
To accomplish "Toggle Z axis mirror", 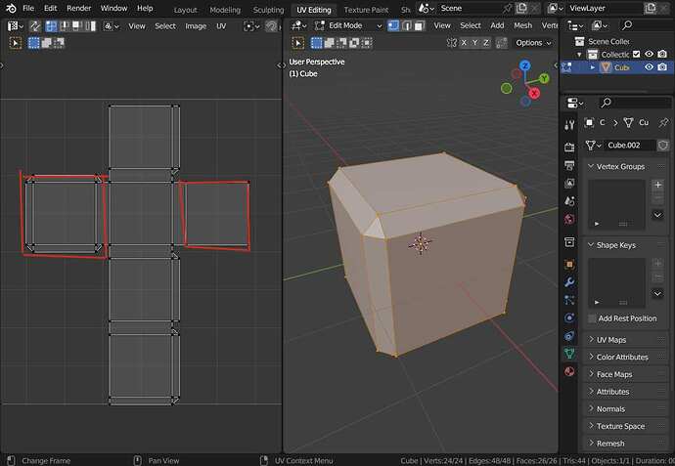I will point(485,43).
